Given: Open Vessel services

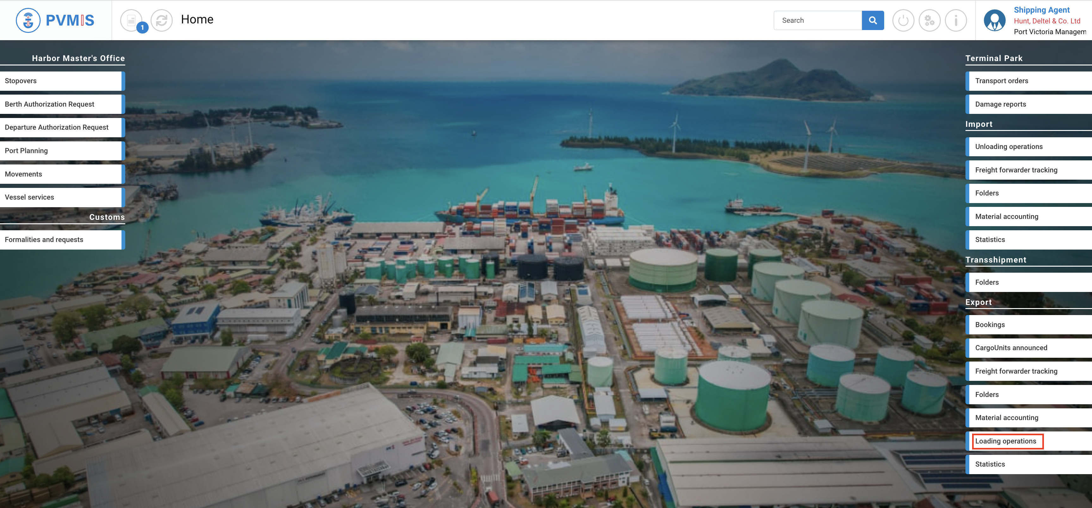Looking at the screenshot, I should (62, 197).
